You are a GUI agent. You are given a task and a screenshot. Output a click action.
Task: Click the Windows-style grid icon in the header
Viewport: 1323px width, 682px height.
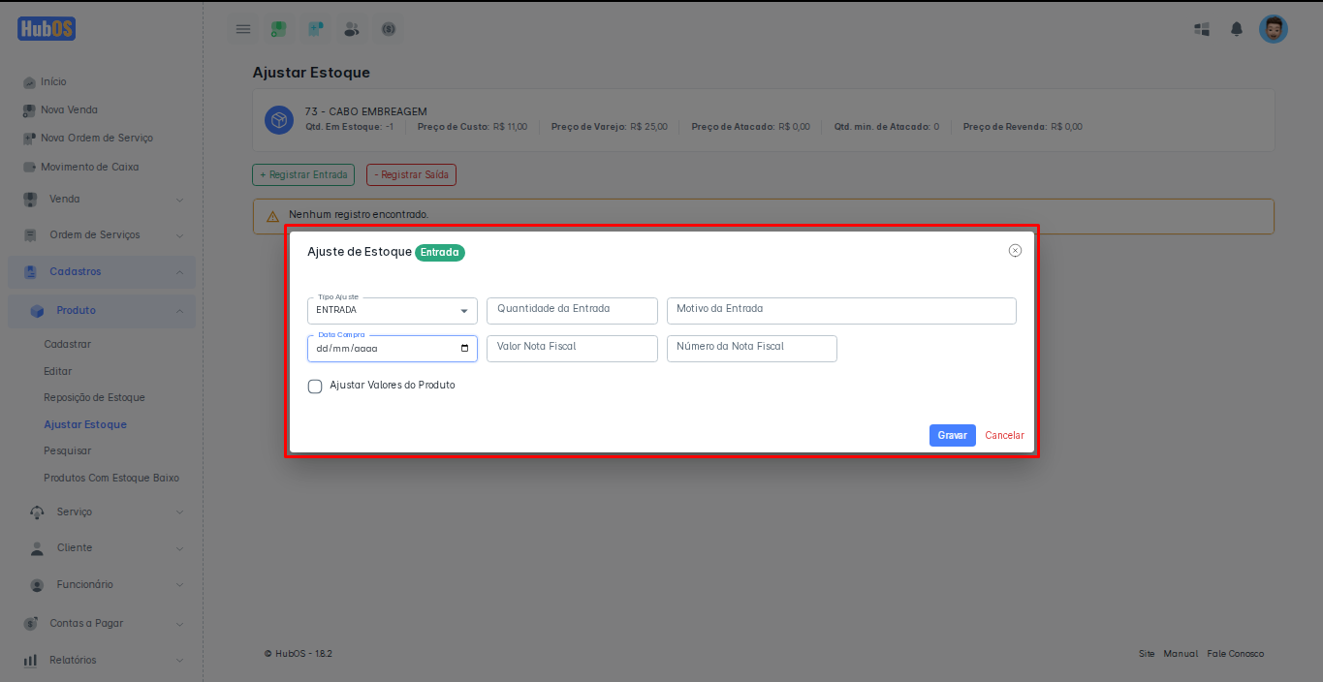pos(1202,29)
